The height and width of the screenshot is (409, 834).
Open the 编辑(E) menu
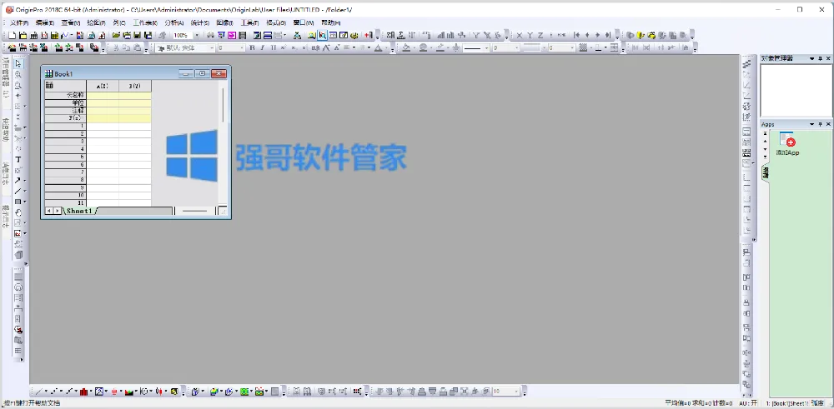(x=45, y=22)
